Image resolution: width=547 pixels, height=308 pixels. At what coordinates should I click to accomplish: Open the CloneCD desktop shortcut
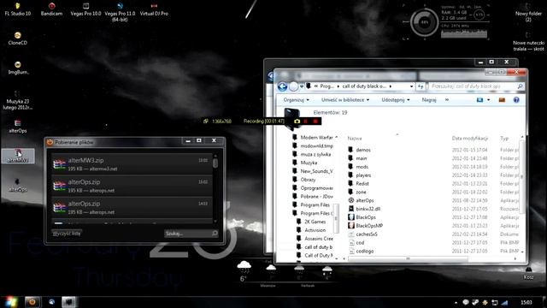click(x=17, y=38)
